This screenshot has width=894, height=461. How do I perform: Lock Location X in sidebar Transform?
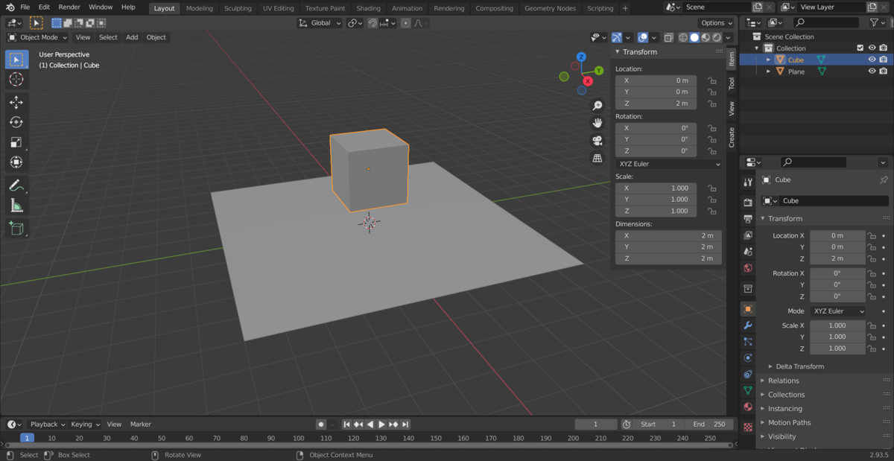[x=712, y=80]
